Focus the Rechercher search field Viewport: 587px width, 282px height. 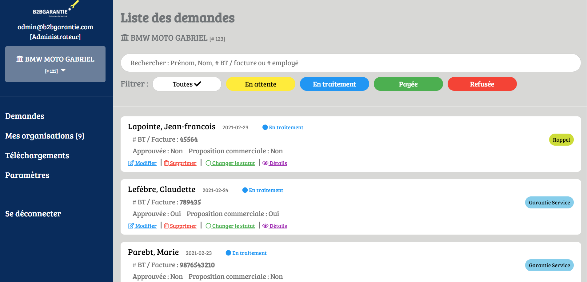coord(351,63)
